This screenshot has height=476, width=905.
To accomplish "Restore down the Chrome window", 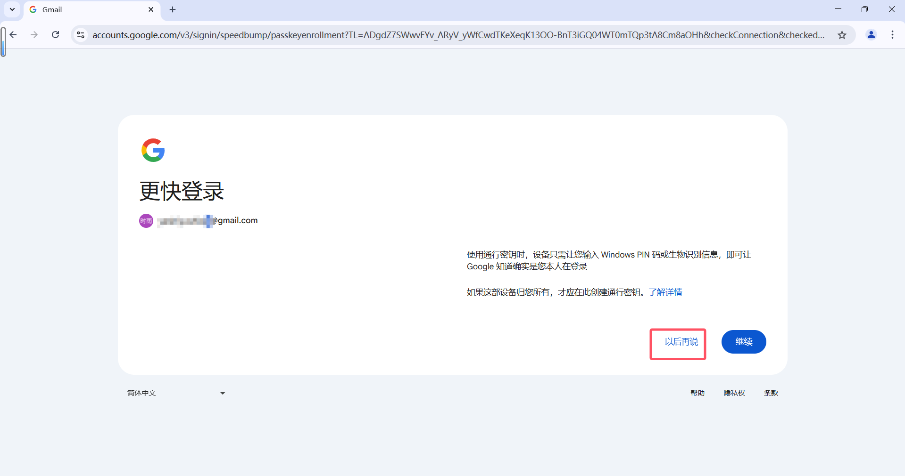I will pyautogui.click(x=864, y=9).
